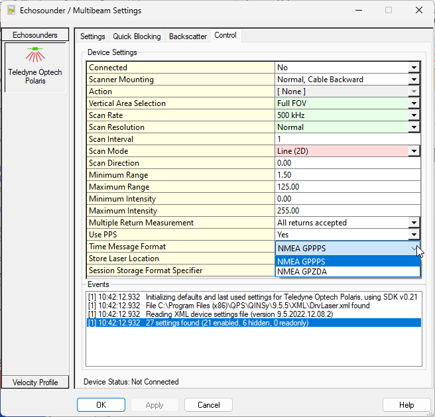Switch to the Settings tab
This screenshot has width=435, height=417.
click(93, 36)
